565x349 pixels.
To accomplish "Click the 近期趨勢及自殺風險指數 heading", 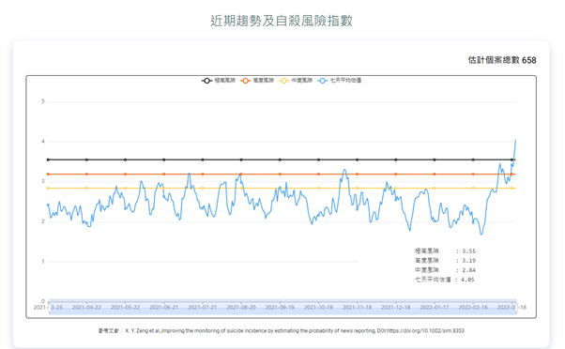I will click(x=282, y=21).
